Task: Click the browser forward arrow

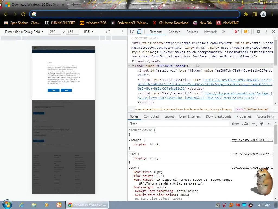Action: [x=15, y=14]
